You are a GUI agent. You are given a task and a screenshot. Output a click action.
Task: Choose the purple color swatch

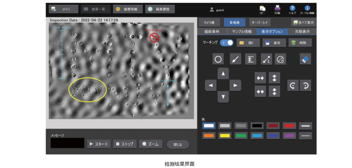click(x=290, y=136)
